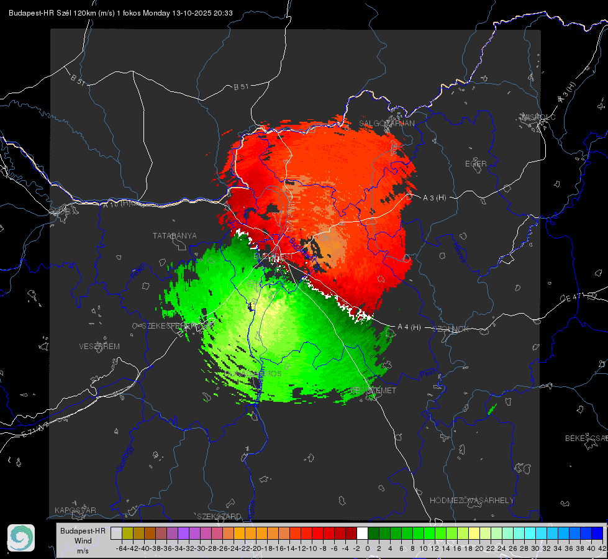This screenshot has width=608, height=559.
Task: Click the 'A 4 (H)' airway label
Action: click(409, 327)
